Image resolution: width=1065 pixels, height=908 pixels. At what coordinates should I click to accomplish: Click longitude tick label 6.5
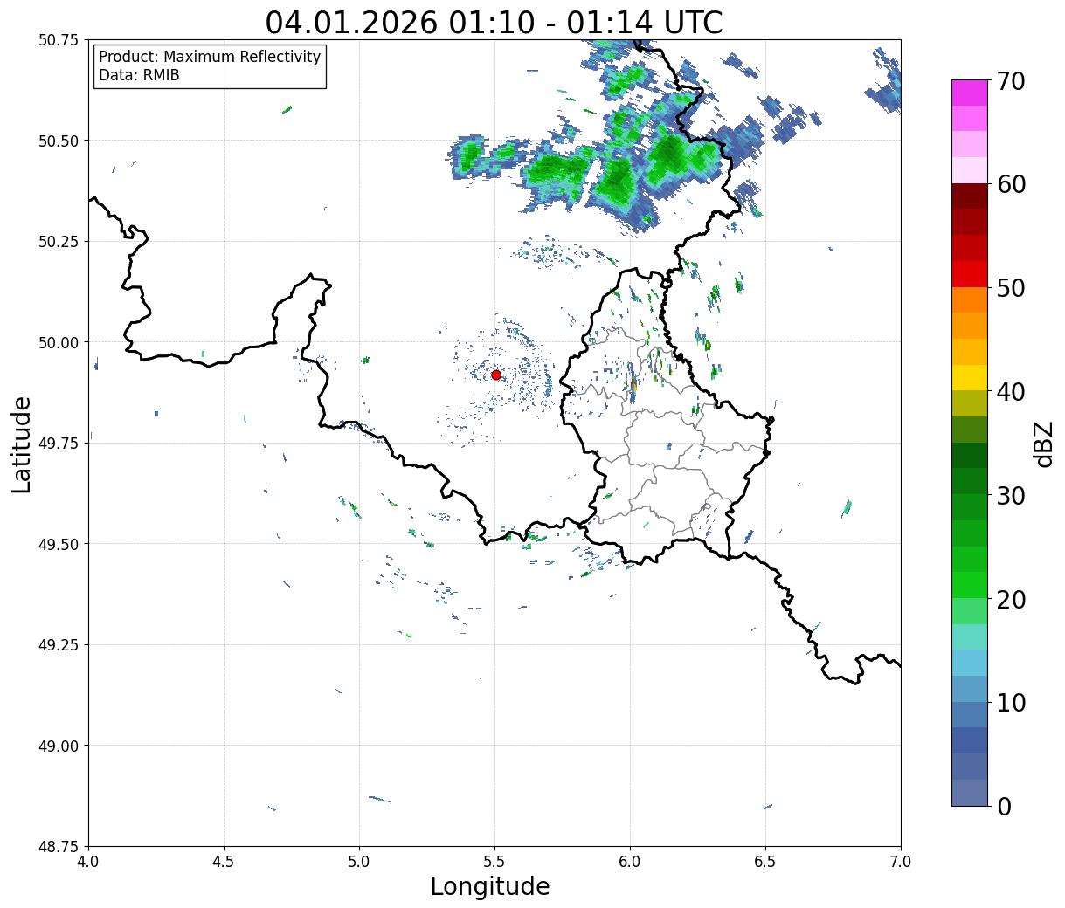pyautogui.click(x=765, y=862)
